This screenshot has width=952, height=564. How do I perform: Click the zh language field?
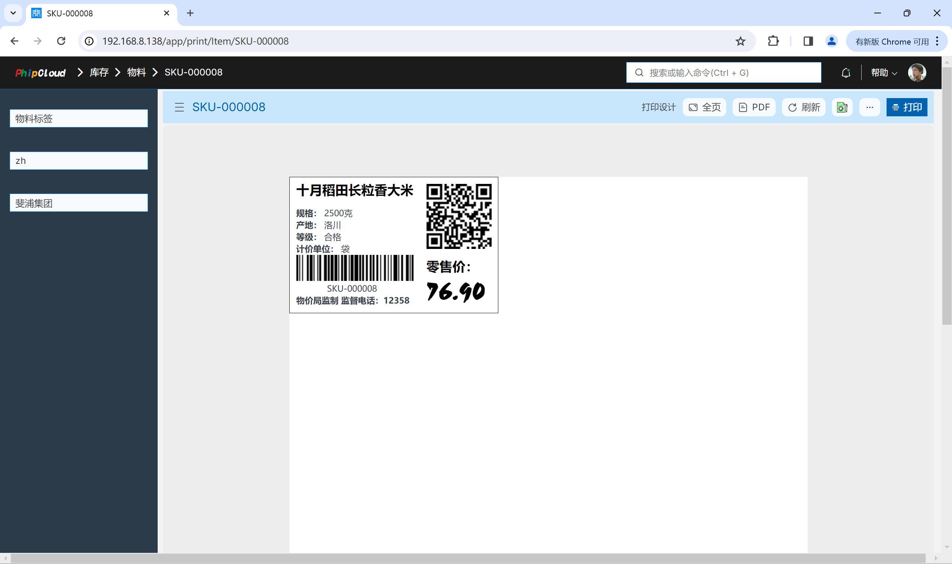coord(79,161)
